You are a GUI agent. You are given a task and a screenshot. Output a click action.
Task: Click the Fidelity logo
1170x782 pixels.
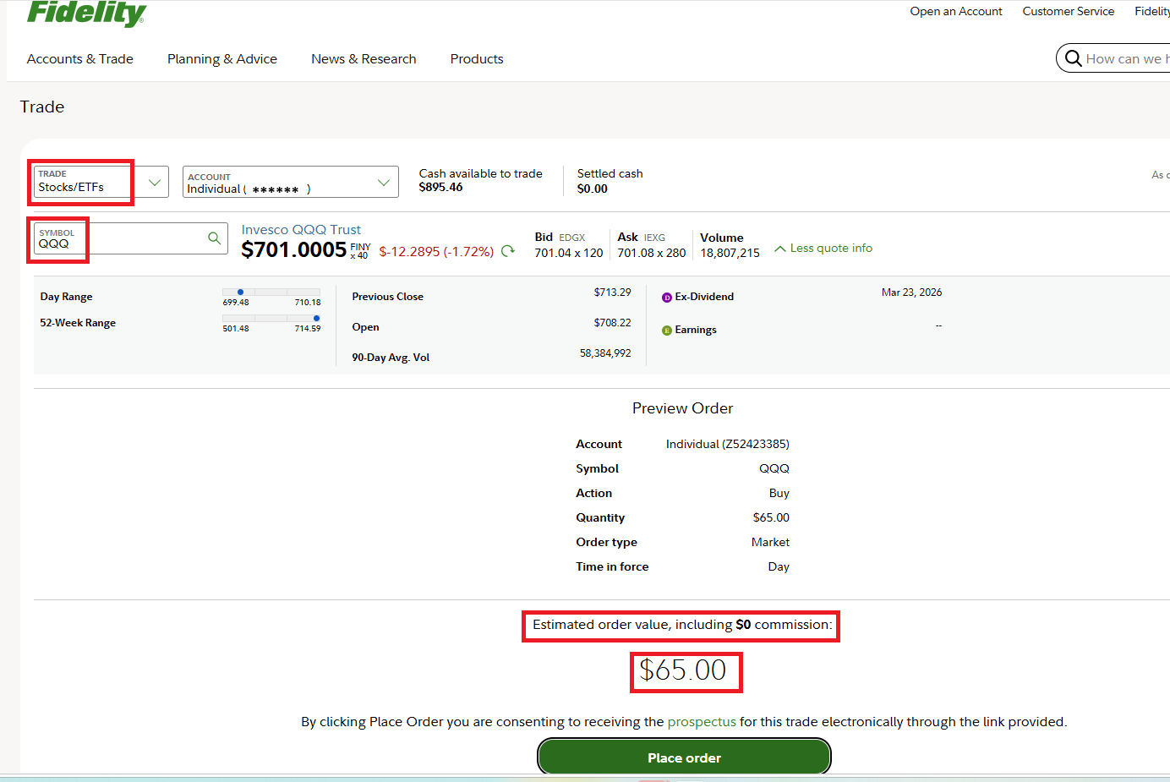86,13
